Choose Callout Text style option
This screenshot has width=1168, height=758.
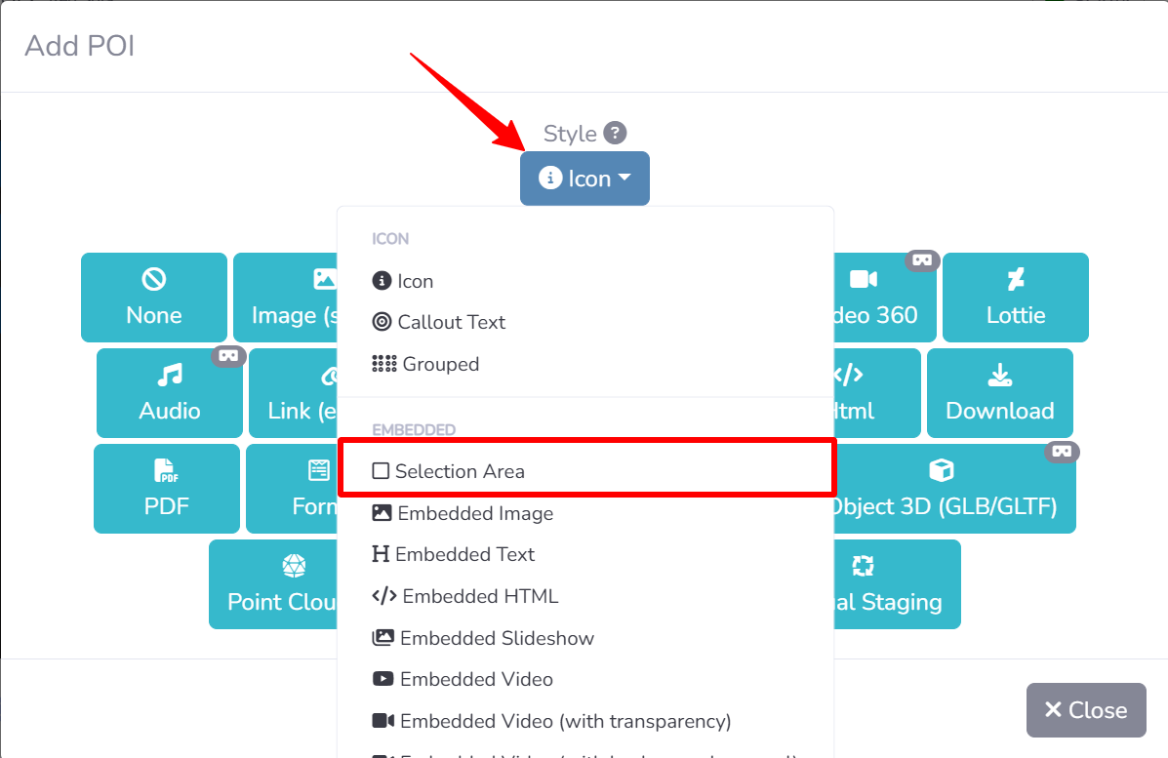(451, 322)
